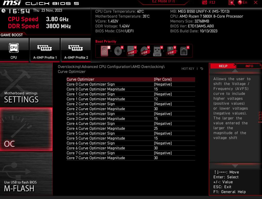
Task: Select the USB floppy boot device icon
Action: point(171,51)
